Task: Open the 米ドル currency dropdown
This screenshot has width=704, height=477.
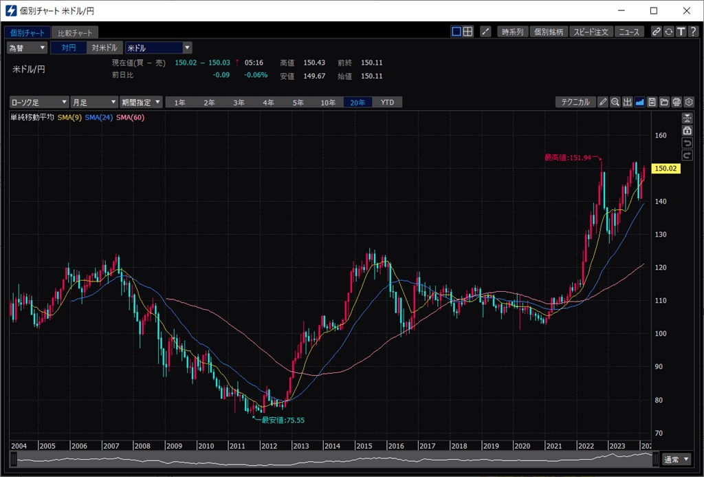Action: [158, 47]
